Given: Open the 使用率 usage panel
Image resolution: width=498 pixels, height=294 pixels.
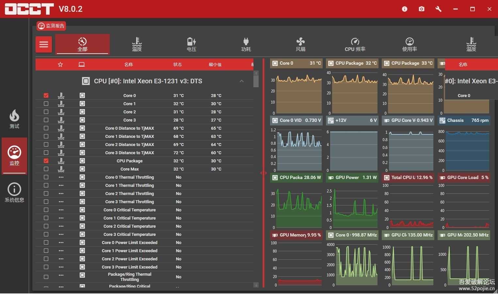Looking at the screenshot, I should (x=410, y=44).
